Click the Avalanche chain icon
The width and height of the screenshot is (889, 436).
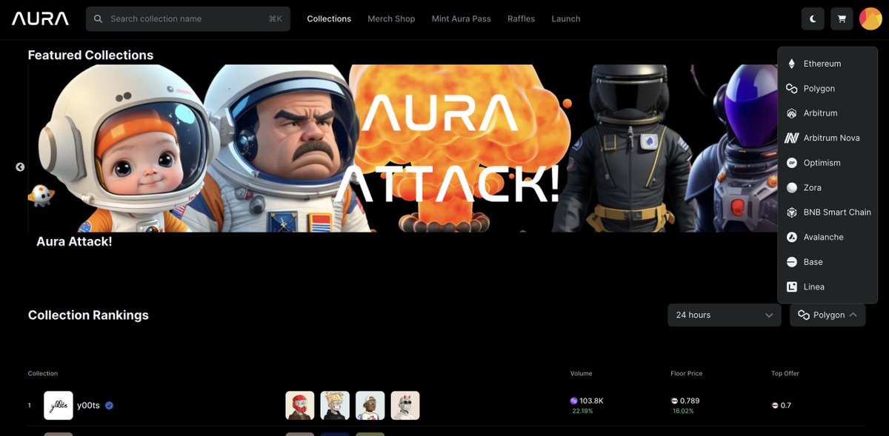(x=791, y=237)
